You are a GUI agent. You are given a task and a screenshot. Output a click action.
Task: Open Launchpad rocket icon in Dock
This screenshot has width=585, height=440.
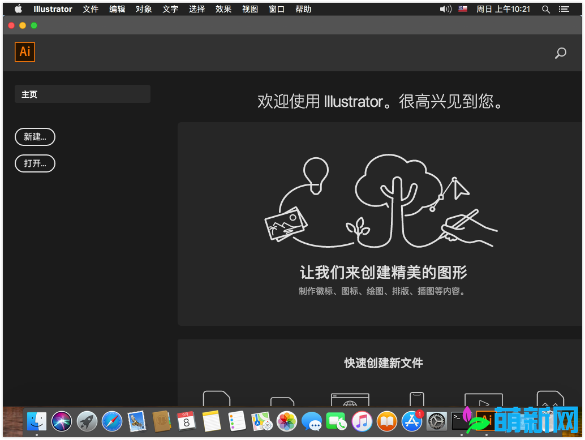(87, 422)
